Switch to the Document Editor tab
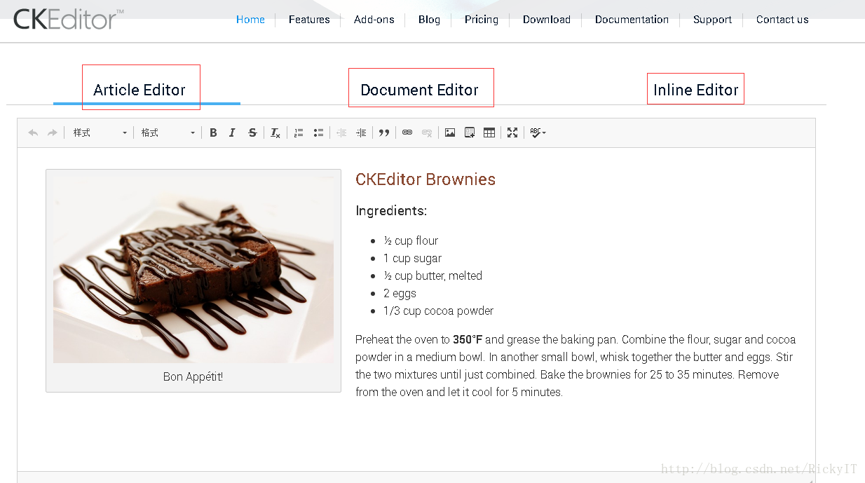This screenshot has width=865, height=483. pyautogui.click(x=419, y=90)
